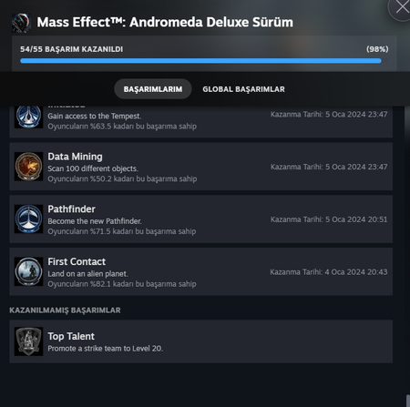Click the 54/55 achievement progress bar

(200, 61)
